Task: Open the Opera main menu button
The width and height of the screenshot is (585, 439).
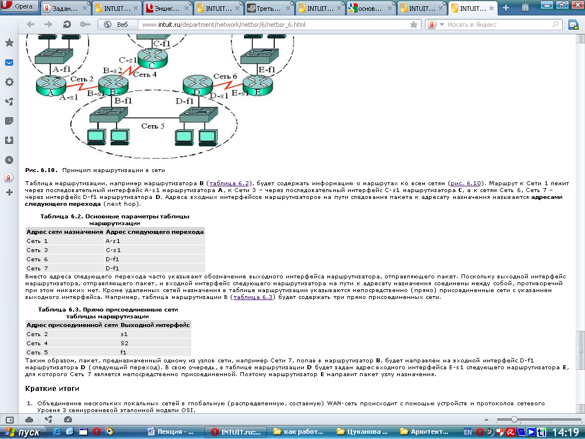Action: (x=19, y=6)
